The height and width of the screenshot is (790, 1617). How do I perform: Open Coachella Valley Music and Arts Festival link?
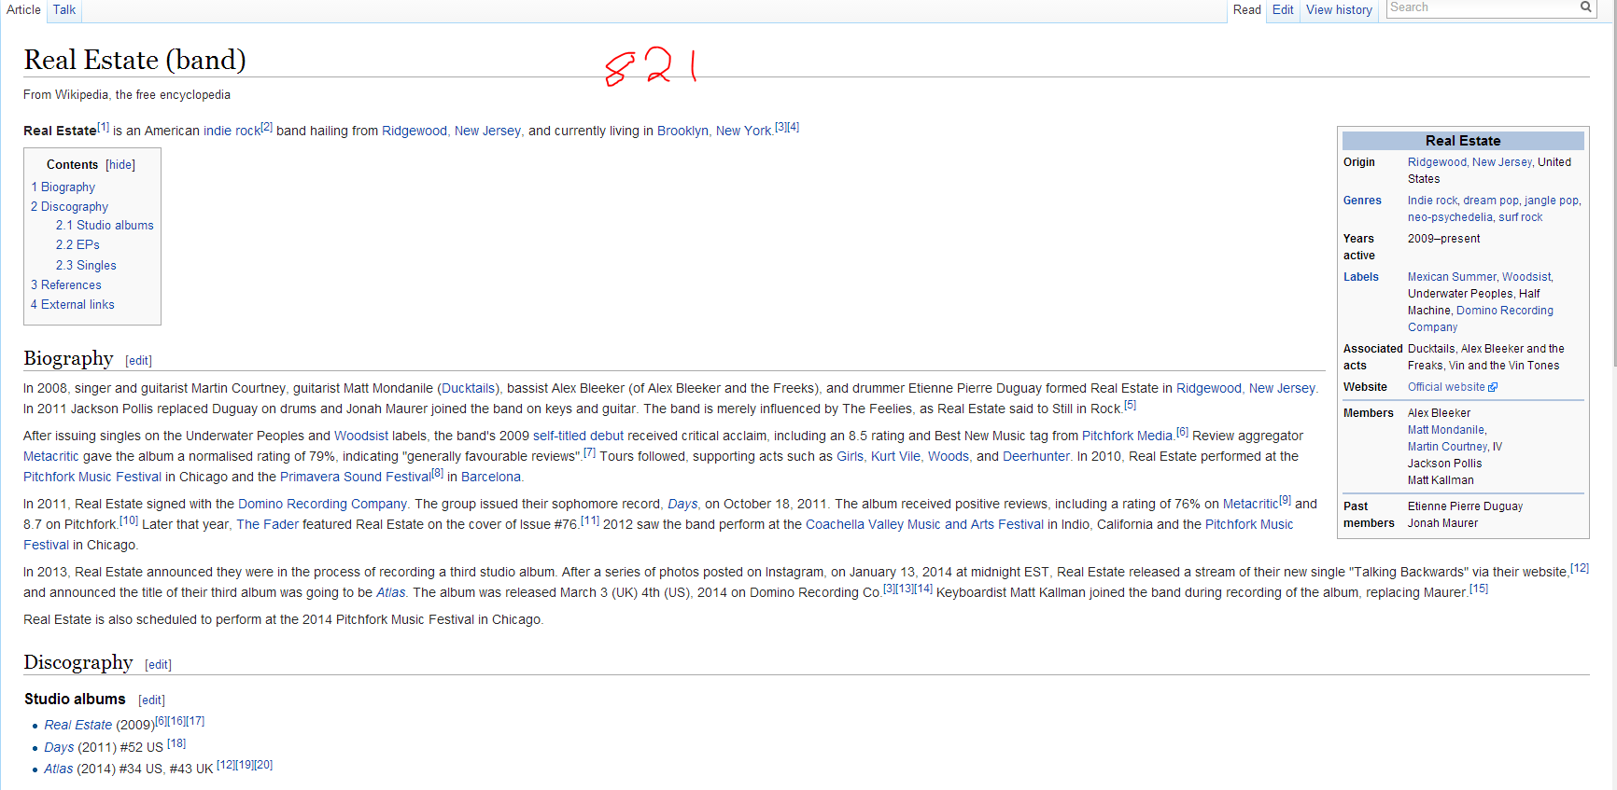(x=924, y=524)
